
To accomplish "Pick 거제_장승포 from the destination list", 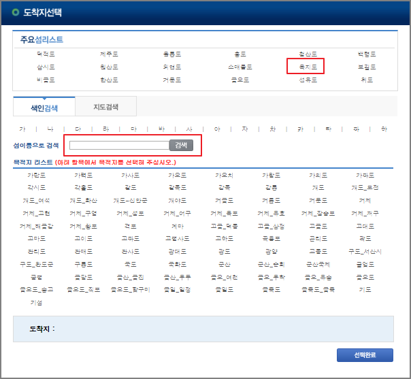I will (318, 214).
